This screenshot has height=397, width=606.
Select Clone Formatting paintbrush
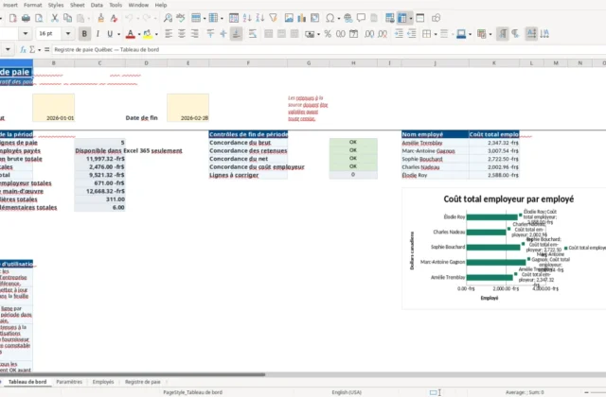pyautogui.click(x=101, y=18)
